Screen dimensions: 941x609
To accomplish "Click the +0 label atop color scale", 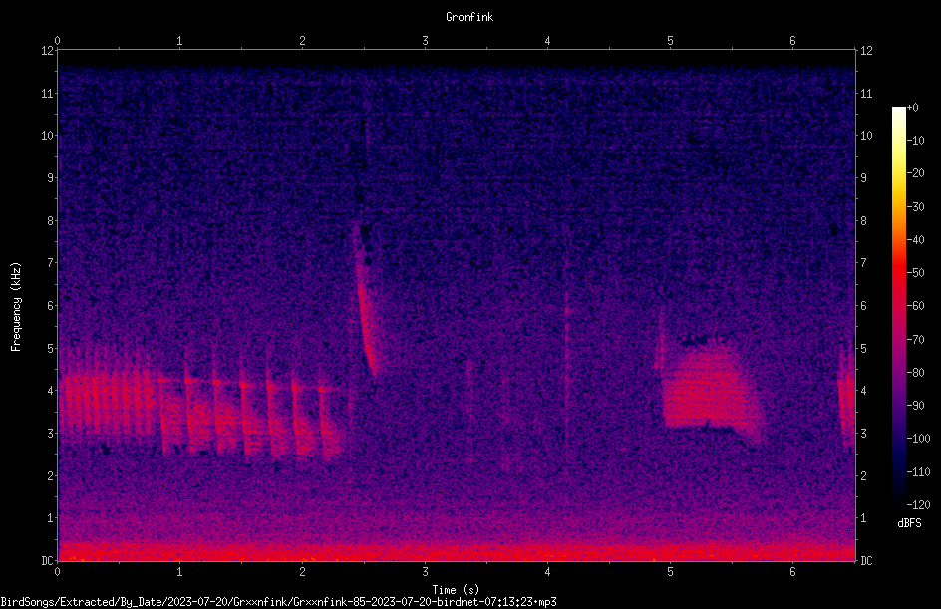I will (912, 108).
